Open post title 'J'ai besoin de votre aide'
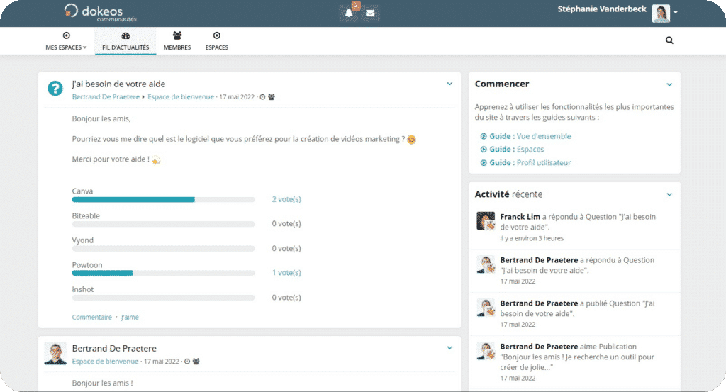The image size is (726, 392). tap(118, 84)
